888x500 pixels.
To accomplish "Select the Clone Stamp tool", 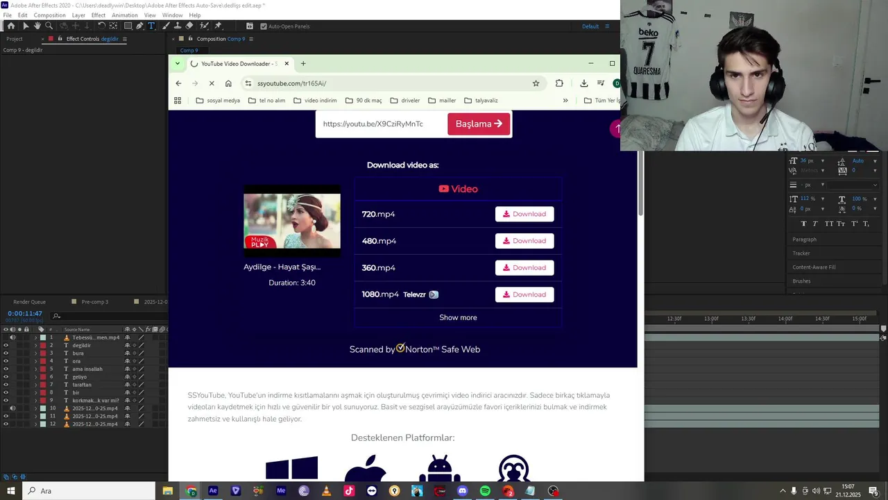I will pos(178,26).
